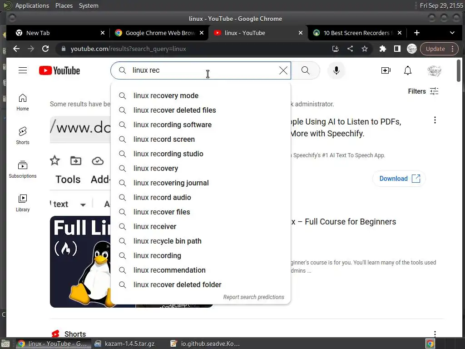
Task: Pick suggestion linux record audio
Action: (x=200, y=197)
